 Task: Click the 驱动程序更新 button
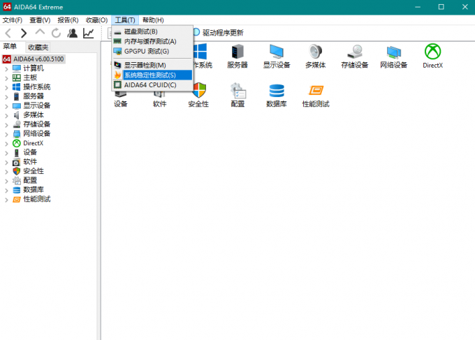[x=219, y=33]
